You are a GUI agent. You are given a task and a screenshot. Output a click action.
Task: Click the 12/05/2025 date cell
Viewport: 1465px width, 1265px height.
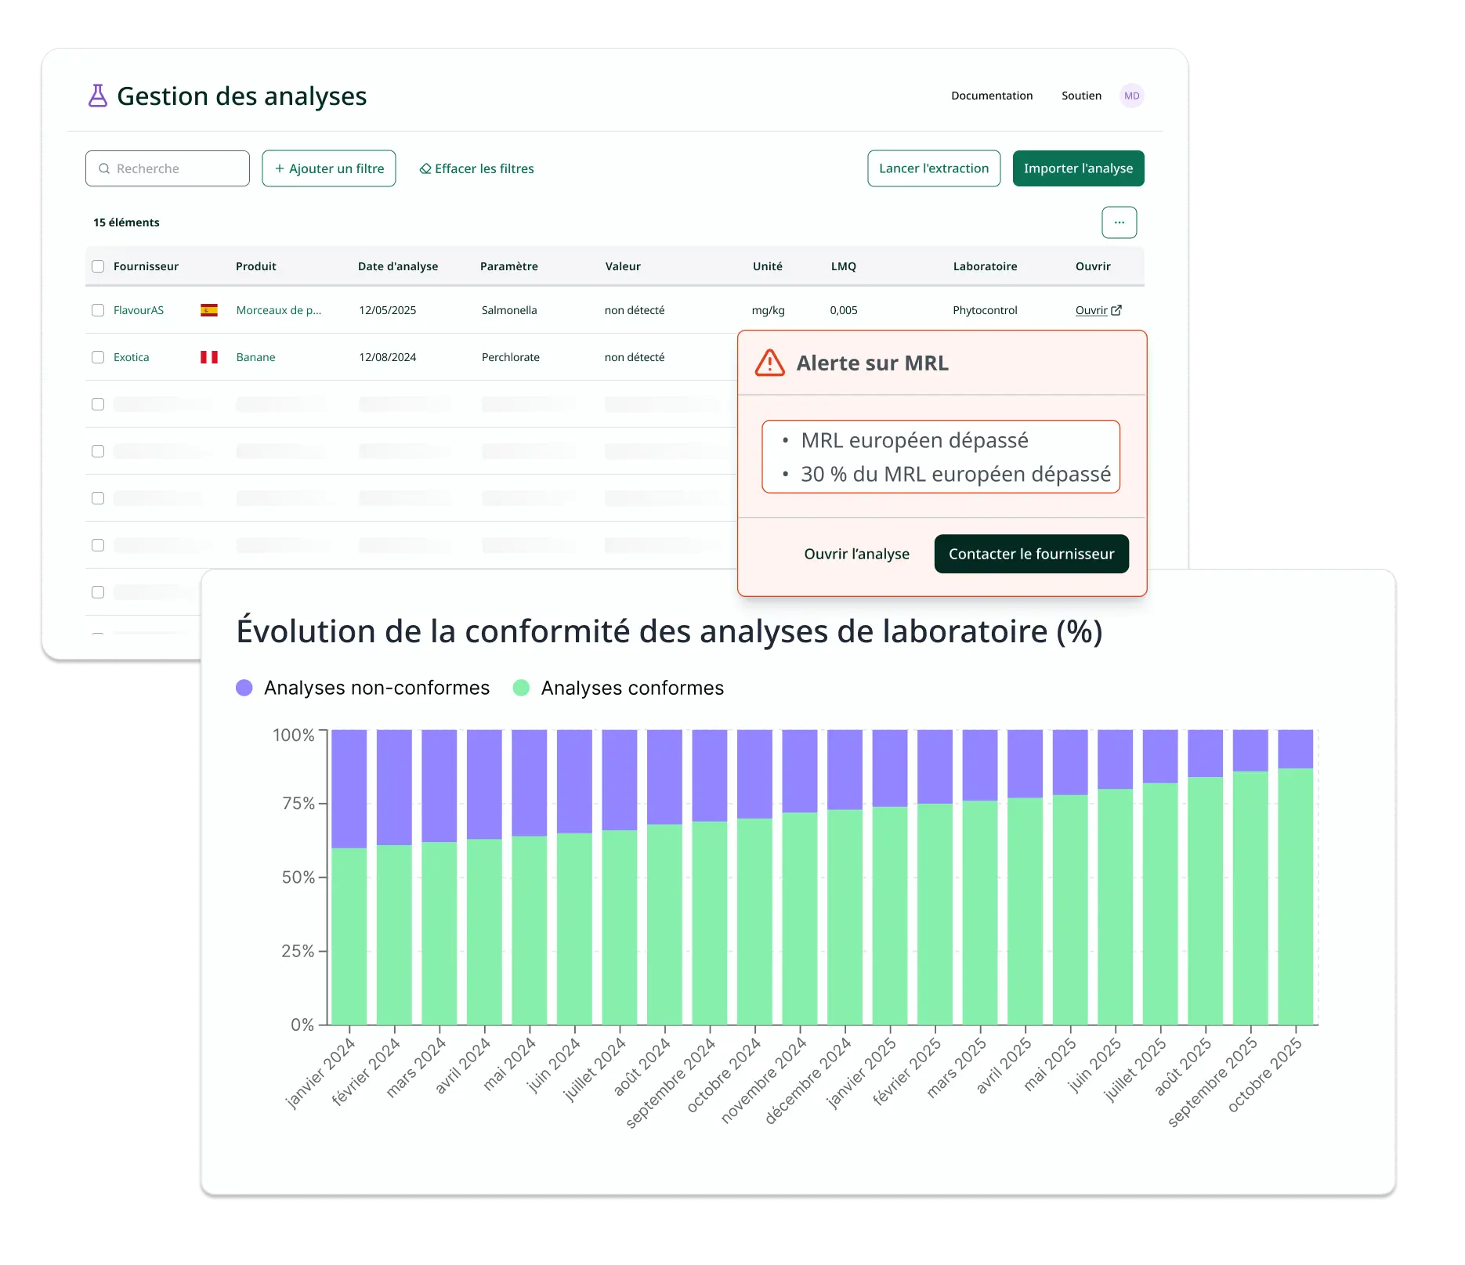coord(387,310)
